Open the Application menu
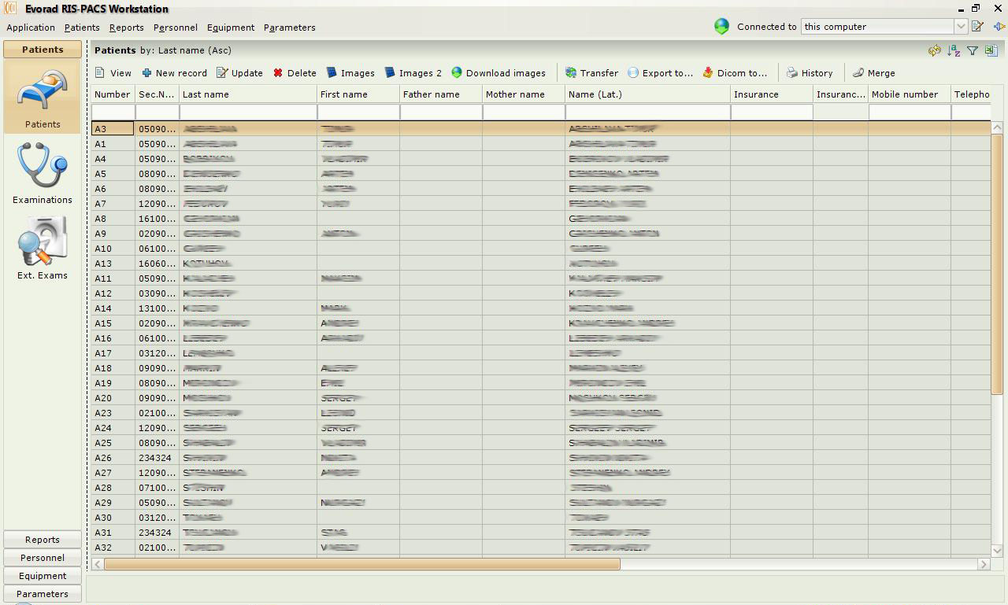This screenshot has height=605, width=1008. pos(31,28)
